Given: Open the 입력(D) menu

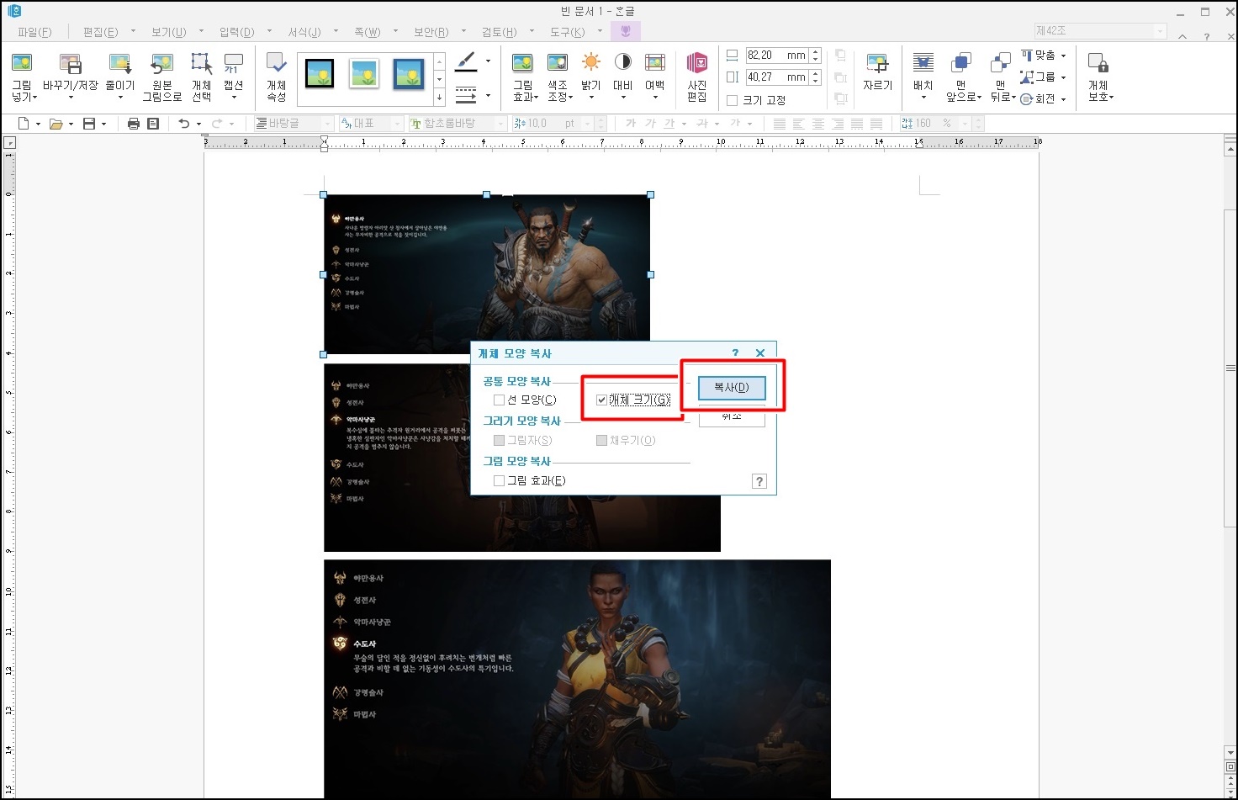Looking at the screenshot, I should pyautogui.click(x=236, y=32).
